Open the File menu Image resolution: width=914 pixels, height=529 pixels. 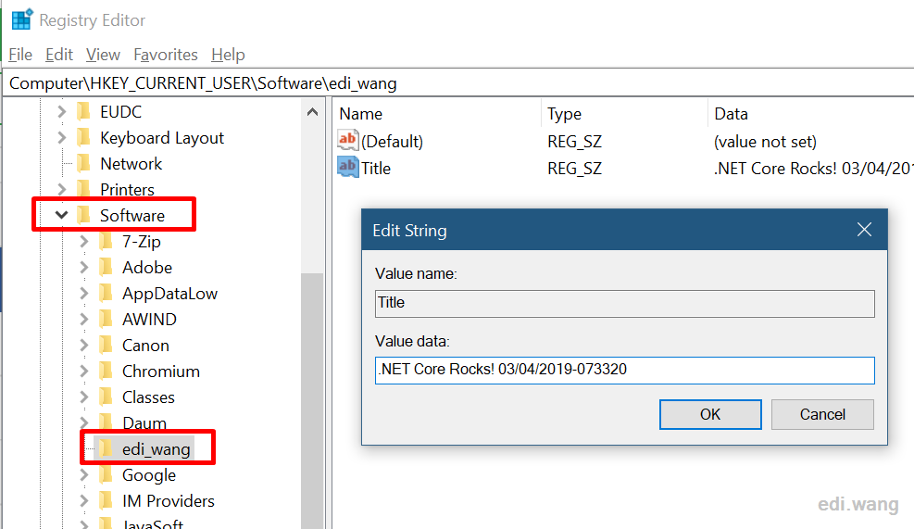coord(20,55)
